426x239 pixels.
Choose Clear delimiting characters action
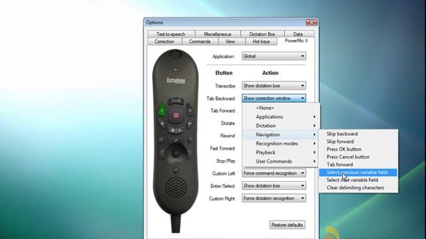click(358, 188)
